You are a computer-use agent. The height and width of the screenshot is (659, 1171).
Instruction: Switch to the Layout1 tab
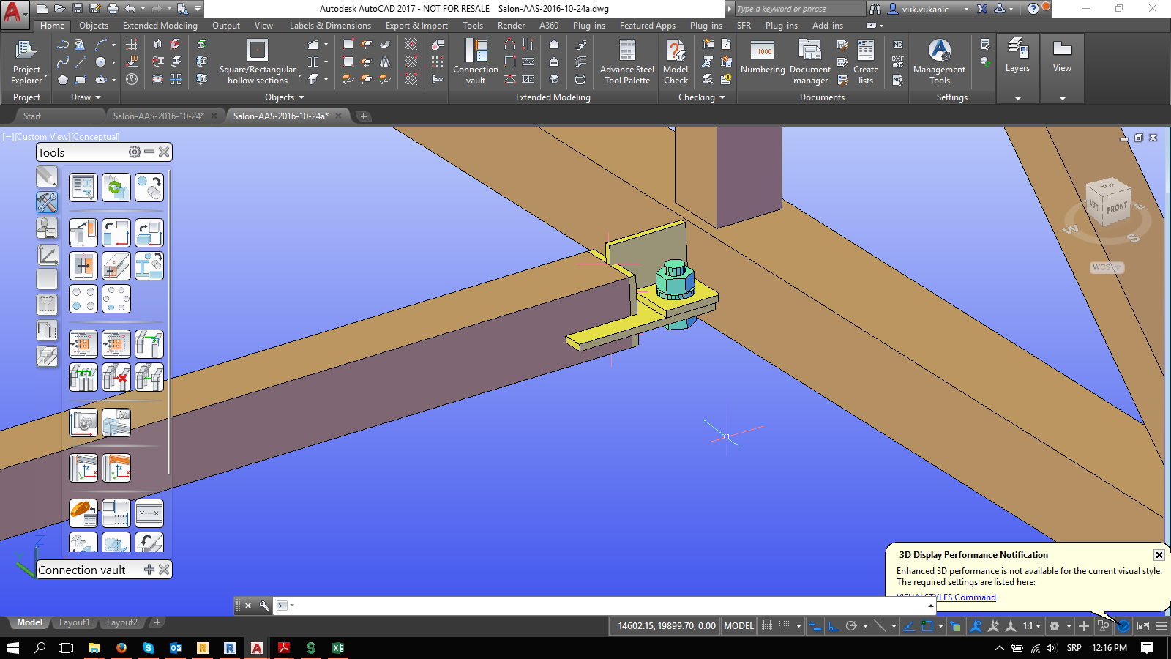tap(74, 622)
